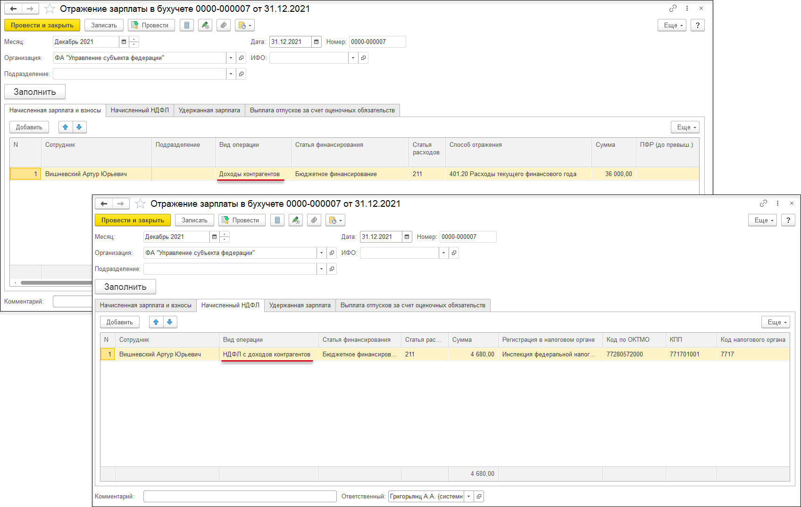Click Заполнить button in back window
Screen dimensions: 801x507
point(35,92)
